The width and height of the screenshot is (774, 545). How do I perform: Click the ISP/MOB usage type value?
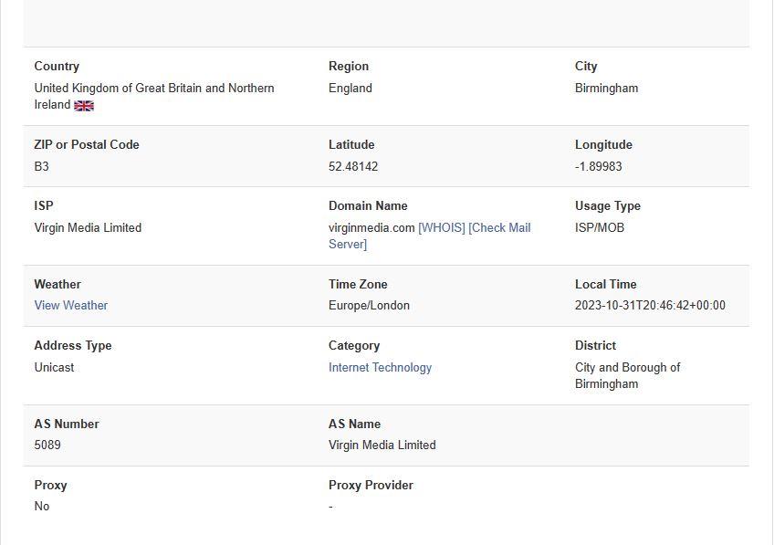[x=600, y=227]
